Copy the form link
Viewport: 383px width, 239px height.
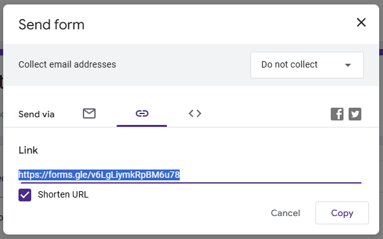coord(342,213)
